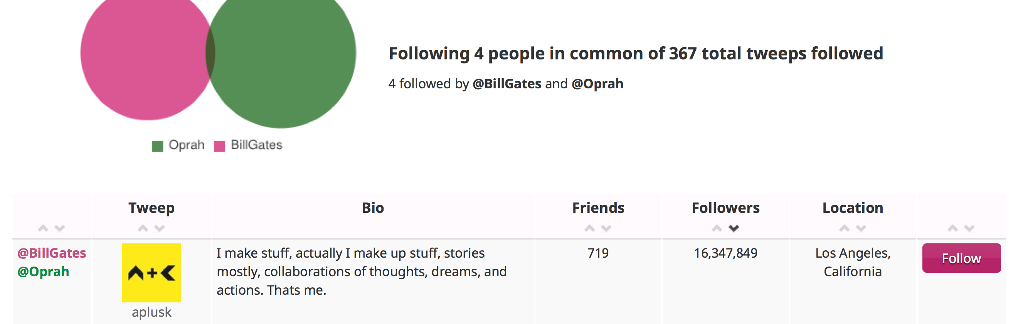Sort last column descending arrow
Screen dimensions: 1013x324
969,228
